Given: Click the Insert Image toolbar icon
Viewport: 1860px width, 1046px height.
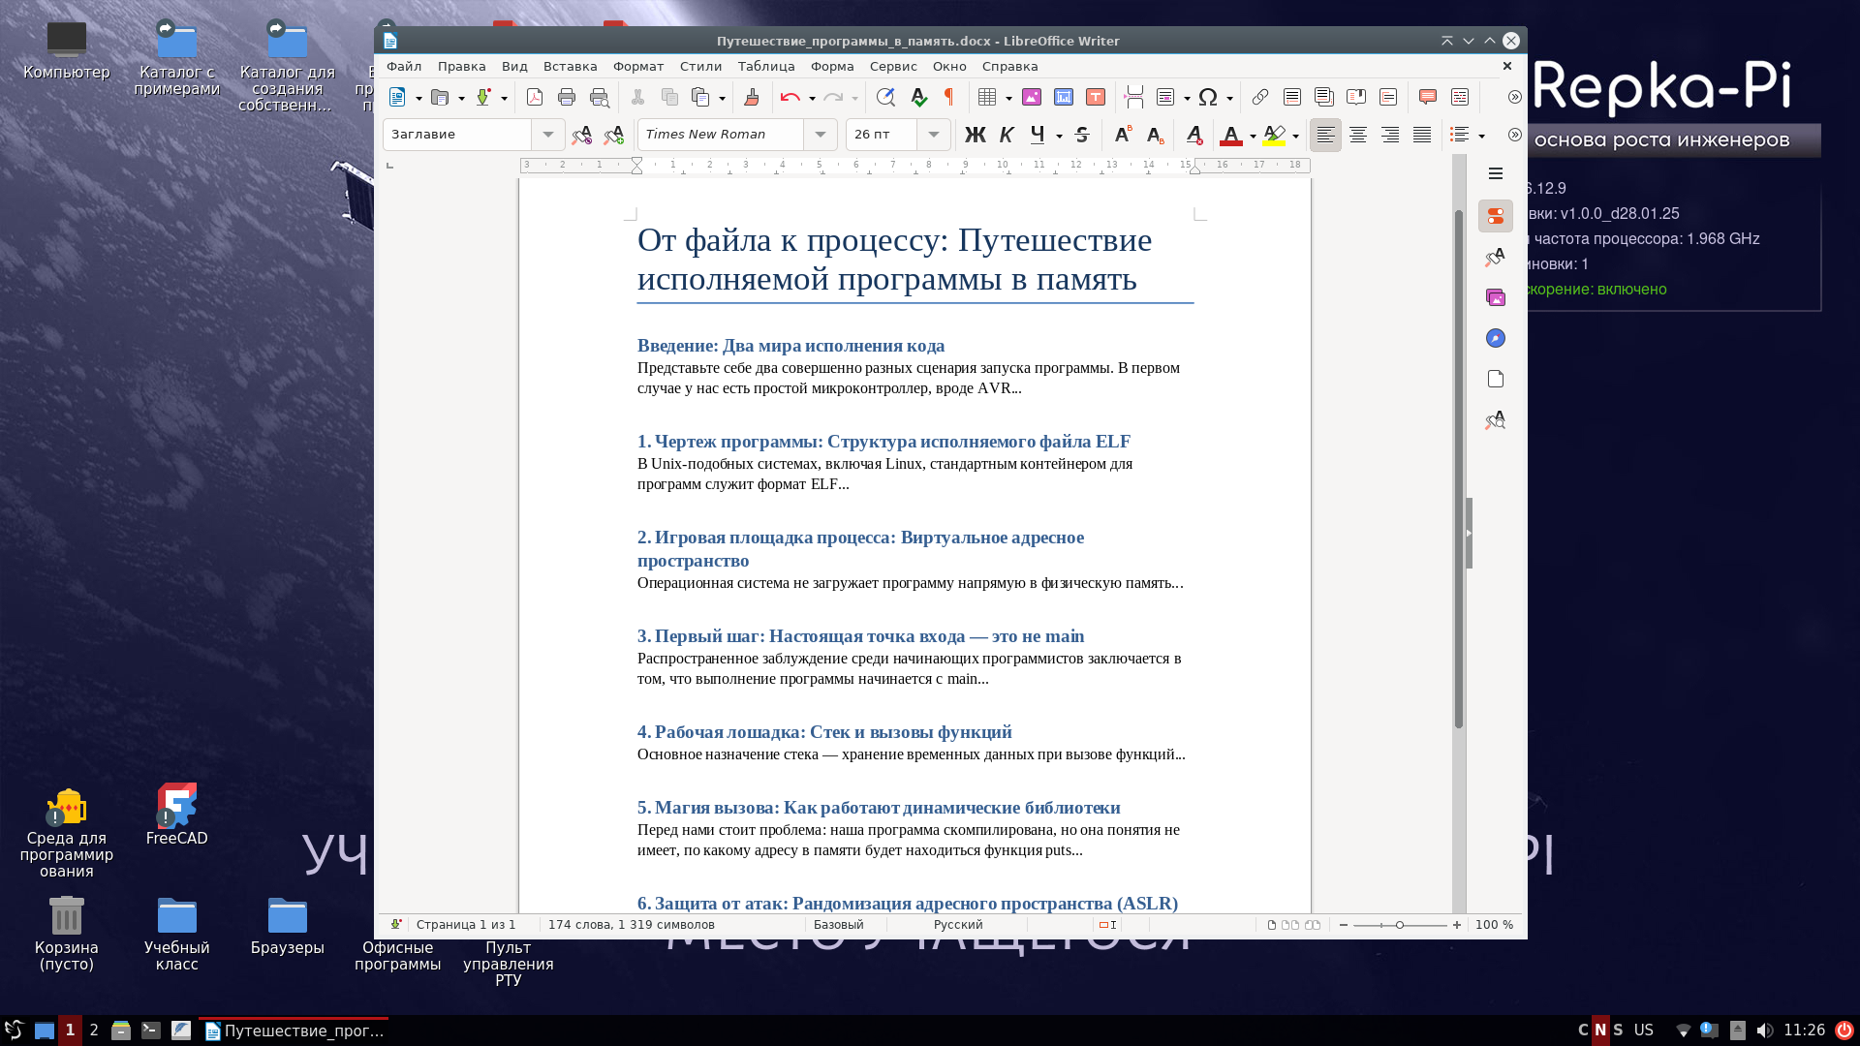Looking at the screenshot, I should (x=1032, y=97).
